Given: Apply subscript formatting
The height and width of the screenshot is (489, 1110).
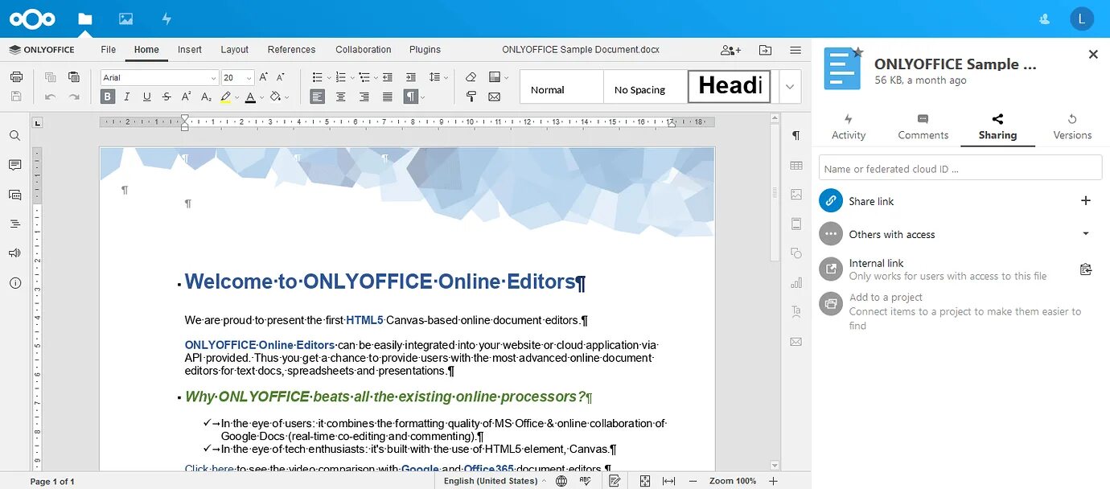Looking at the screenshot, I should 206,97.
